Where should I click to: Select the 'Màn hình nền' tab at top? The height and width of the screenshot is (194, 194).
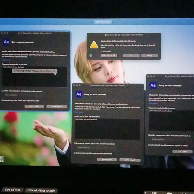[x=103, y=22]
